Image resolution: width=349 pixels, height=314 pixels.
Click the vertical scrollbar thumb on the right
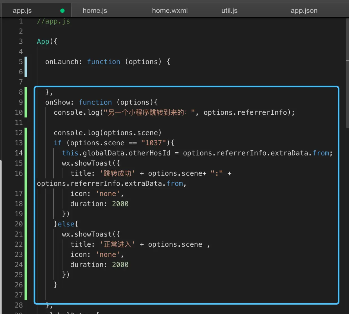[347, 73]
